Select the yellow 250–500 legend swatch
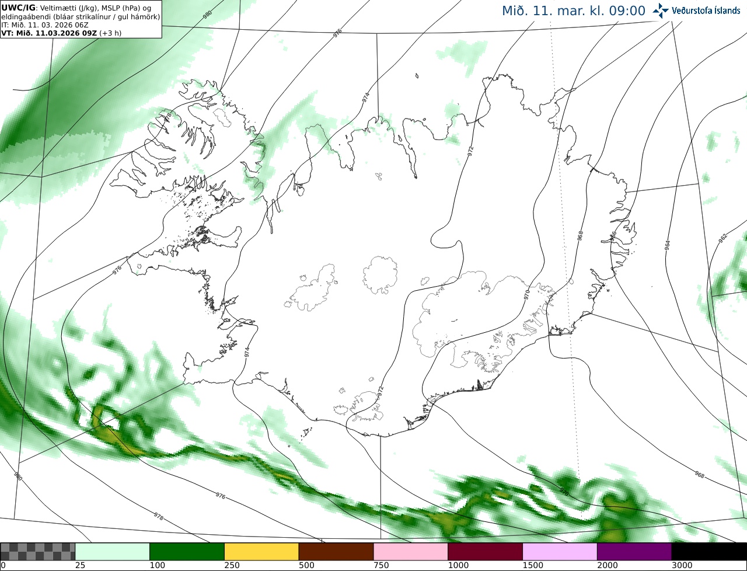 point(261,552)
